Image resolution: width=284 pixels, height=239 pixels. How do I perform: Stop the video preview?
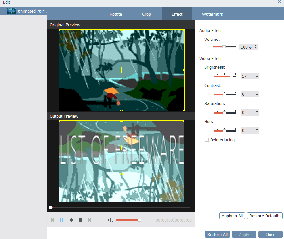coord(80,220)
